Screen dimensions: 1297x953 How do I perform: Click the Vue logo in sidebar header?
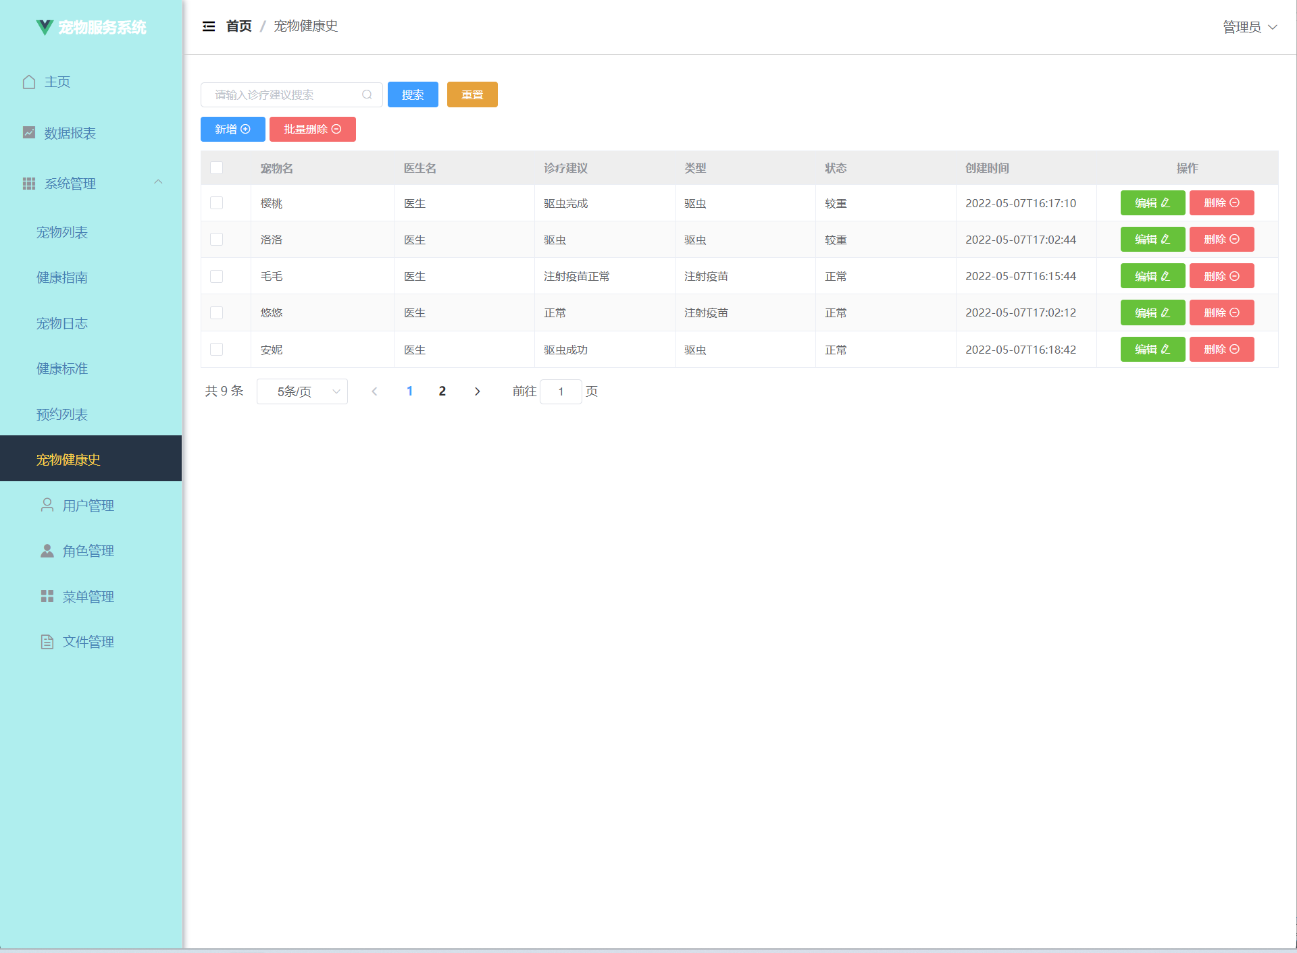45,27
